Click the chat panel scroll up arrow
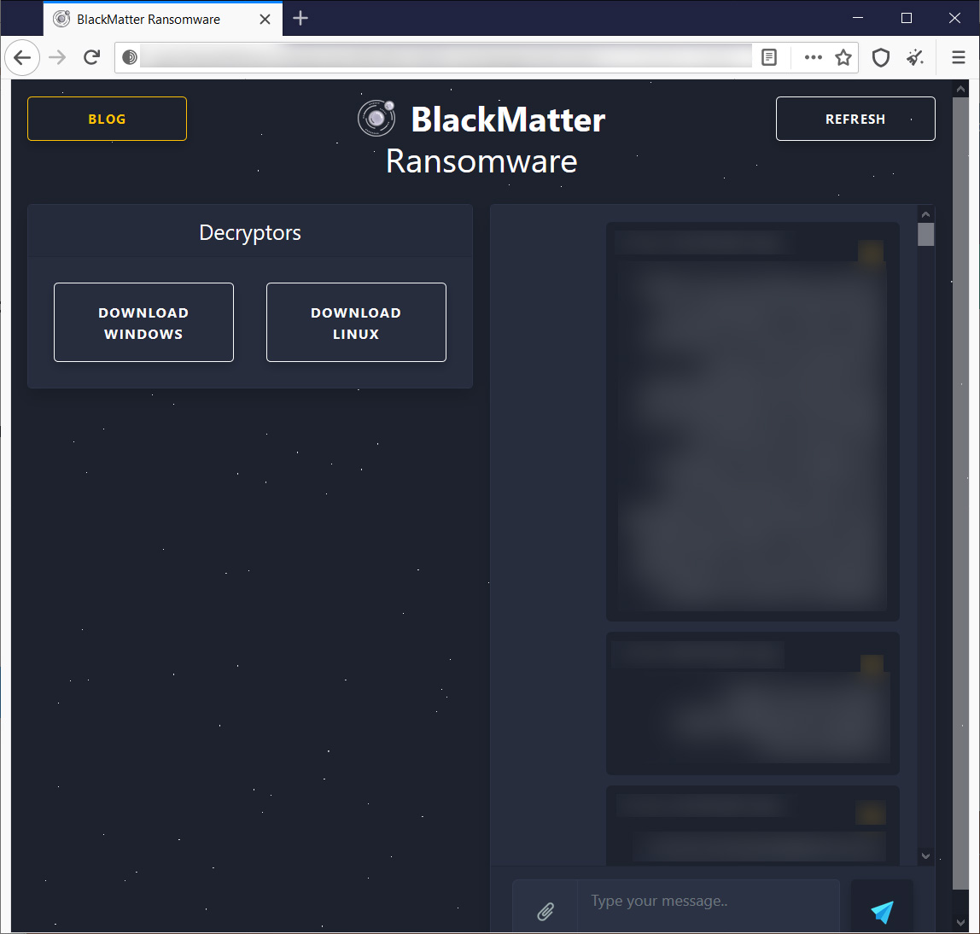Viewport: 980px width, 934px height. 925,214
